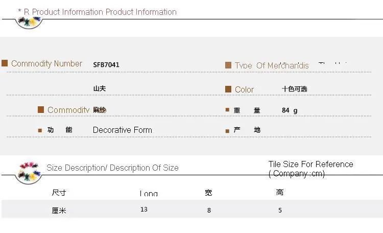Click the 十色可选 color value
Image resolution: width=383 pixels, height=233 pixels.
pos(294,89)
